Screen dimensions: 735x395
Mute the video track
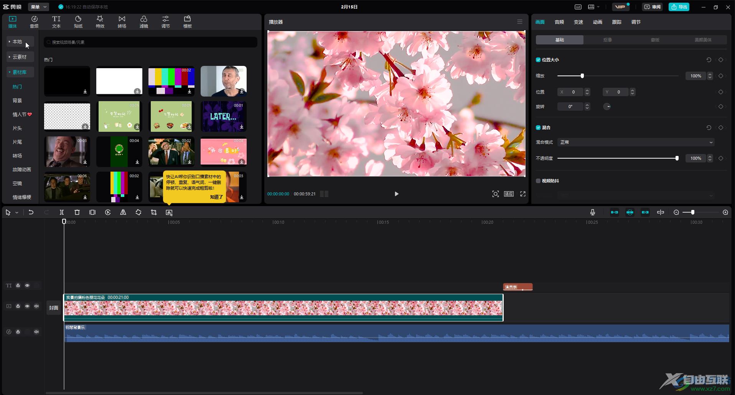tap(36, 306)
